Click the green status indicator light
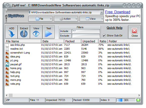Screen dimensions: 146x108 [138, 100]
